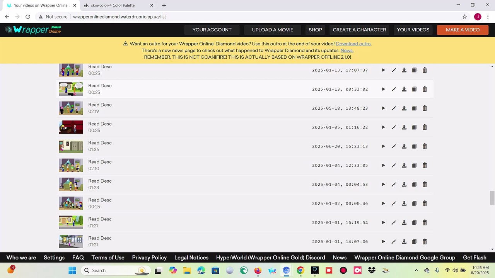Reload the current page

click(x=28, y=17)
